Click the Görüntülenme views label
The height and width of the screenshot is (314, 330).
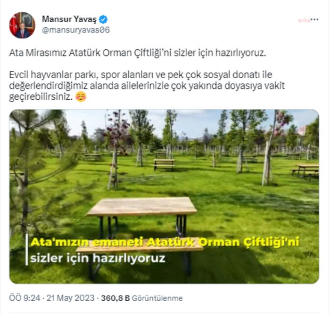157,298
